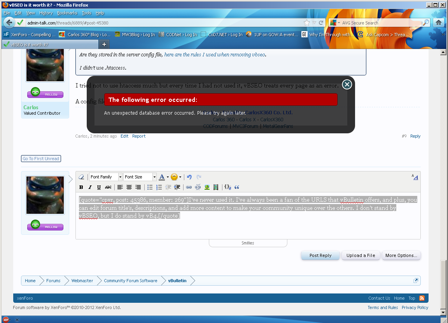This screenshot has width=448, height=323.
Task: Expand the Smilies panel below the editor
Action: click(x=248, y=243)
